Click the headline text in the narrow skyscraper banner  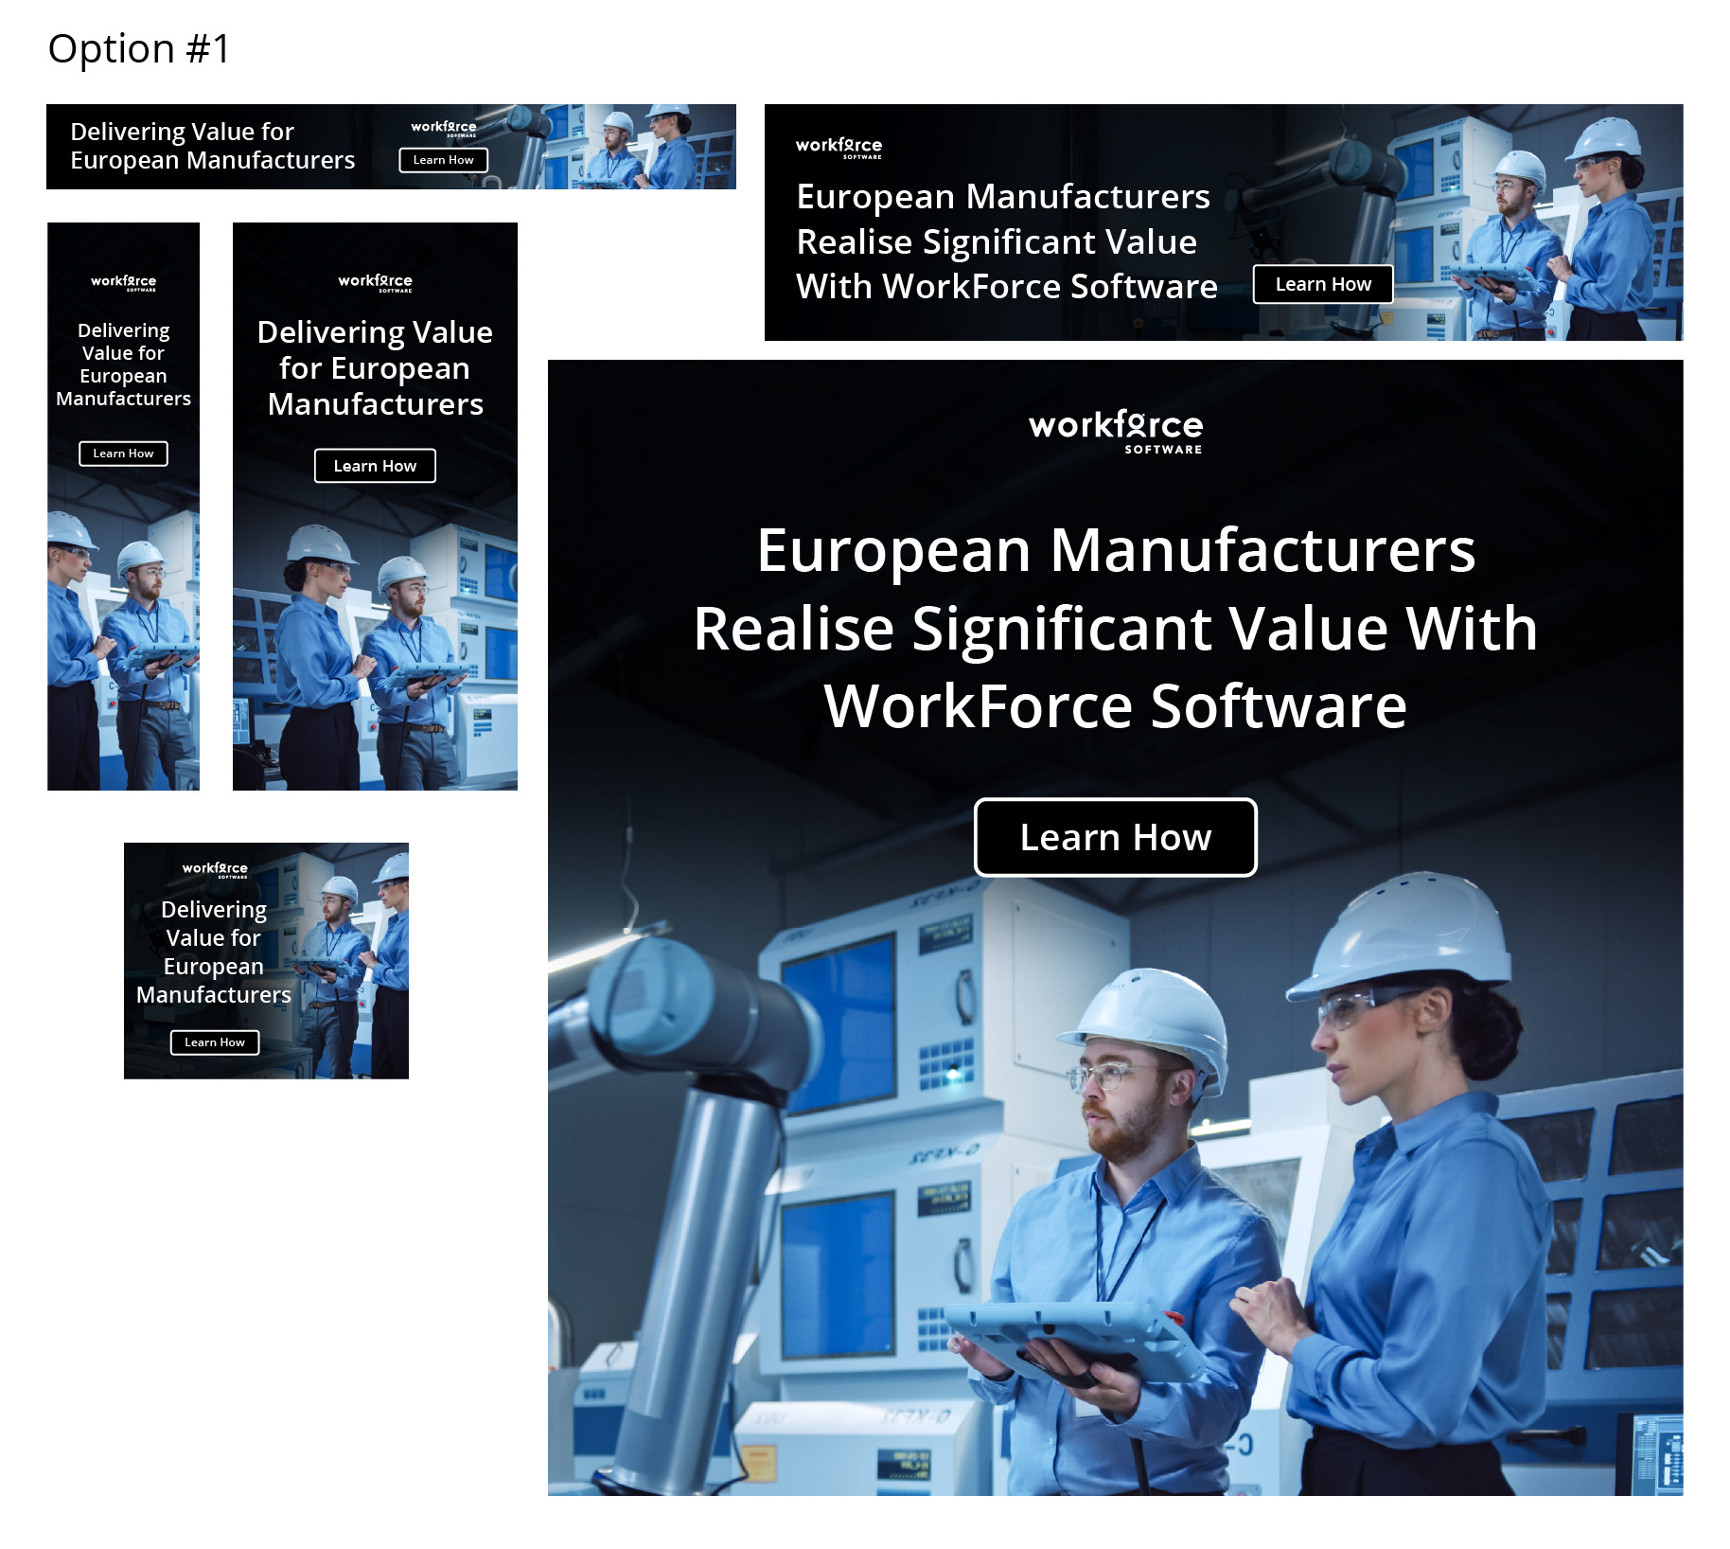click(x=123, y=365)
